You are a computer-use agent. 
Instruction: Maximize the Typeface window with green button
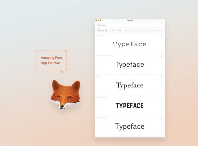click(x=101, y=20)
